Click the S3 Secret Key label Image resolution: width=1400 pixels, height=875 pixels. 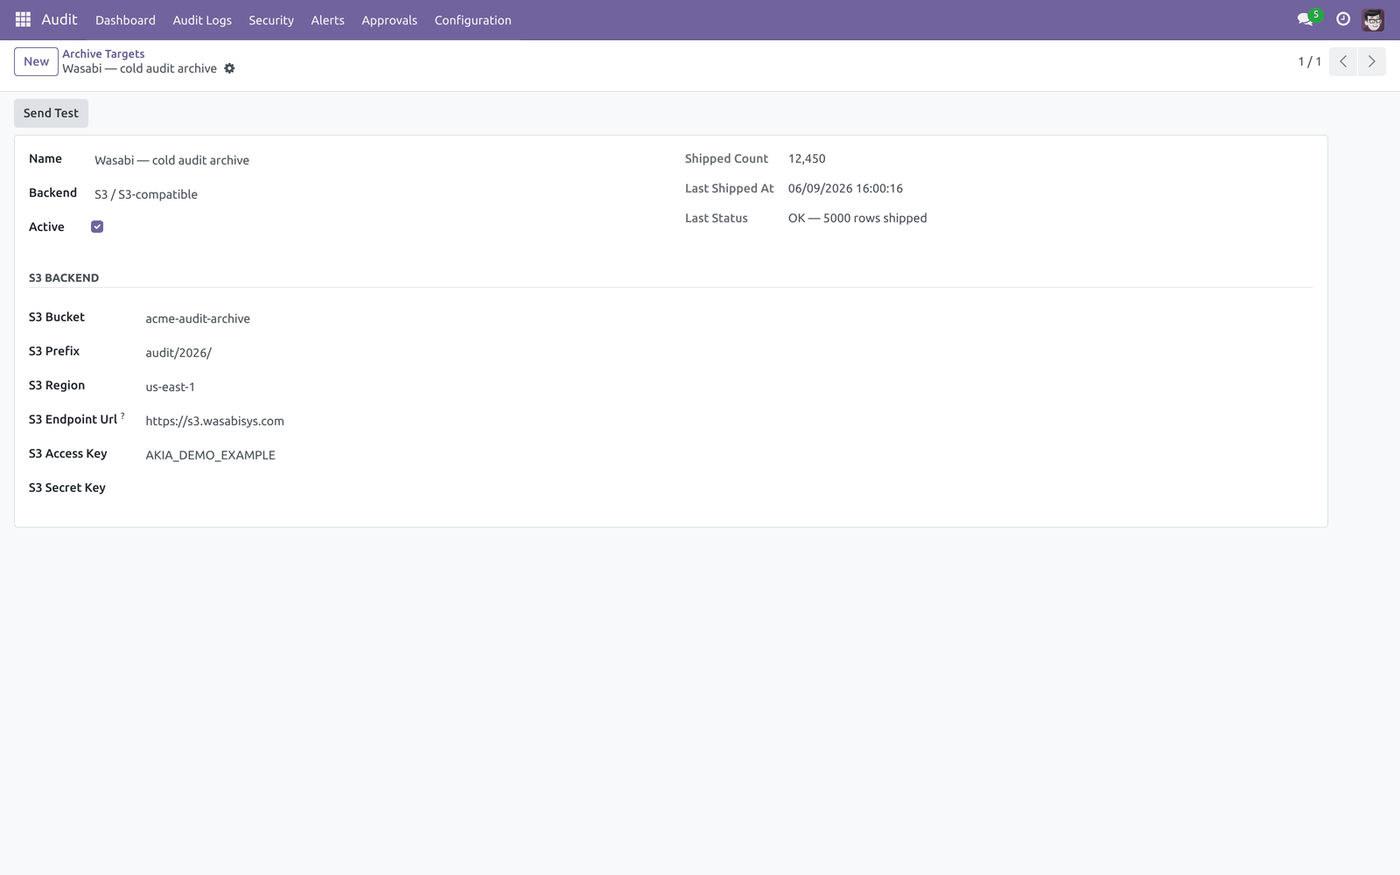click(x=67, y=487)
